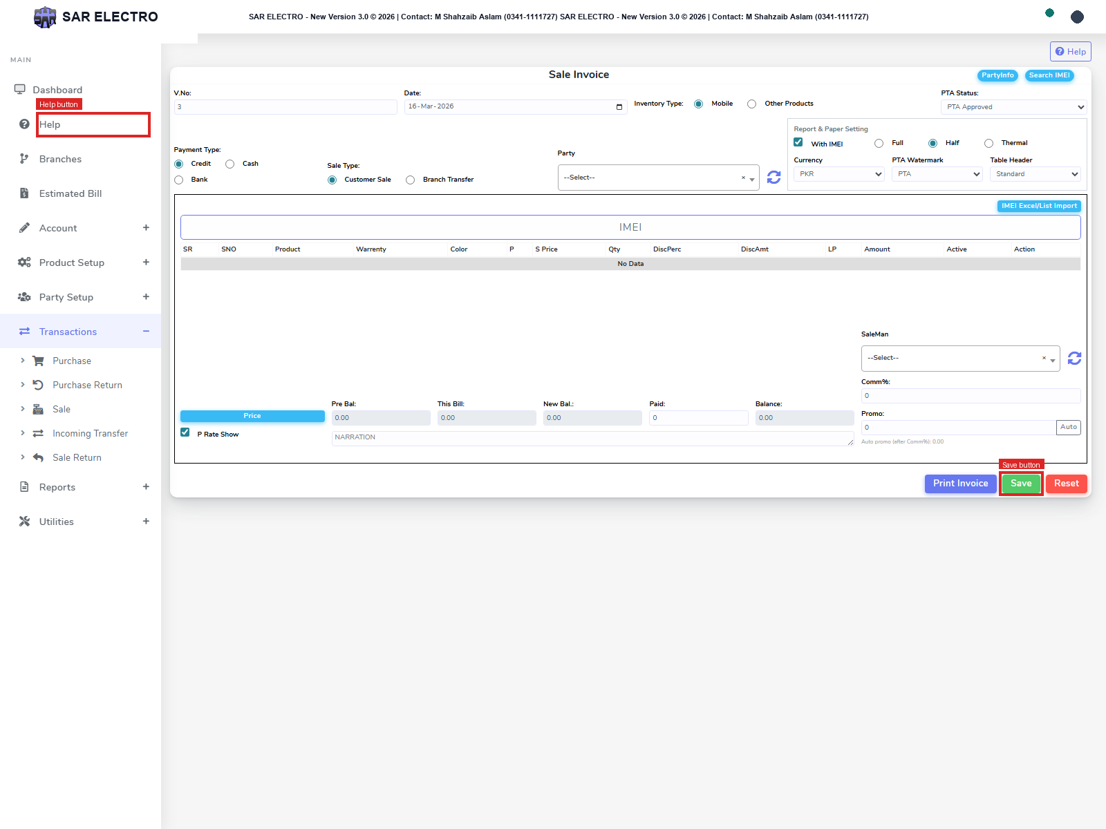Click the top-right Help button
The image size is (1106, 829).
(x=1070, y=51)
